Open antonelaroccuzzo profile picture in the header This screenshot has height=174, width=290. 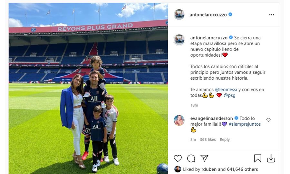[179, 15]
